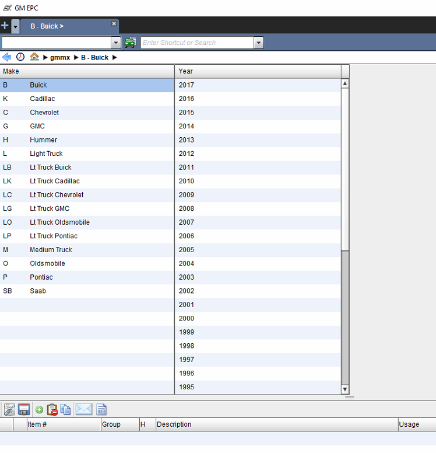The width and height of the screenshot is (436, 453).
Task: Click the blue back arrow icon
Action: tap(6, 57)
